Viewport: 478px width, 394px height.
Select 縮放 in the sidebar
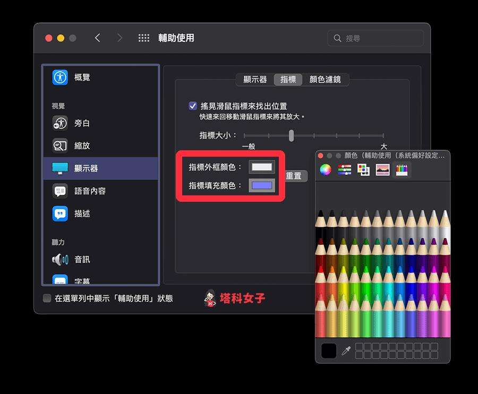point(100,145)
